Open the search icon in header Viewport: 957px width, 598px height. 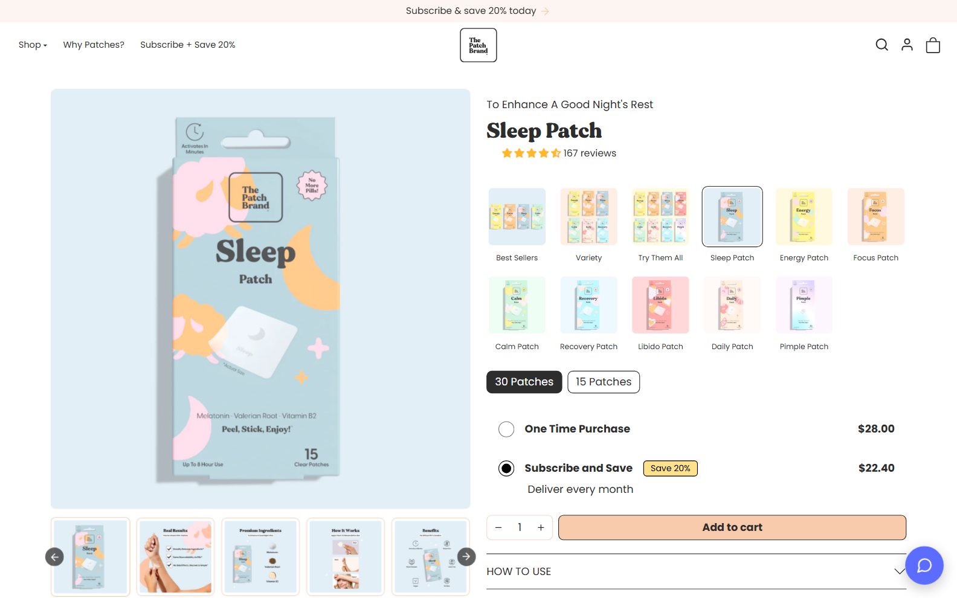[881, 45]
